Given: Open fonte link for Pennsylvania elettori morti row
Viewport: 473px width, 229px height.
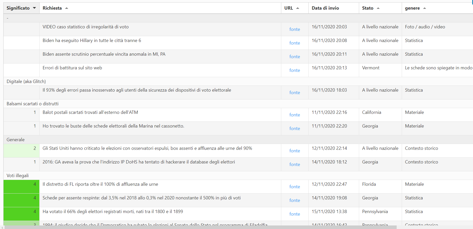Looking at the screenshot, I should [x=294, y=214].
